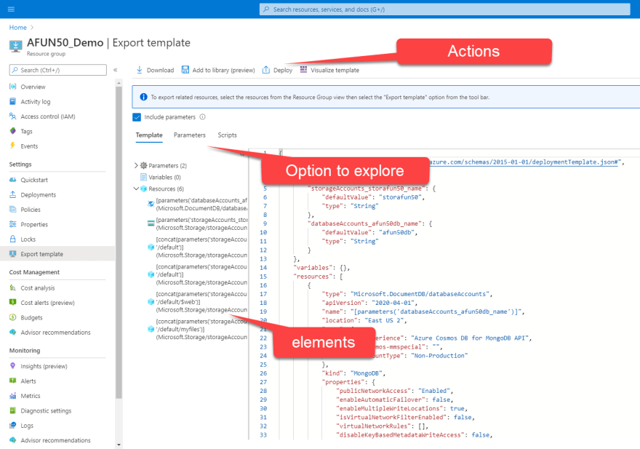Click the "variables": {} code line
The width and height of the screenshot is (640, 449).
tap(321, 268)
